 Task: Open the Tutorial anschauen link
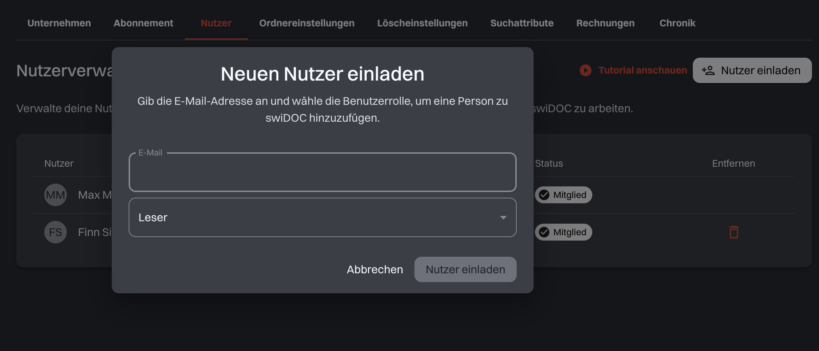pyautogui.click(x=642, y=70)
